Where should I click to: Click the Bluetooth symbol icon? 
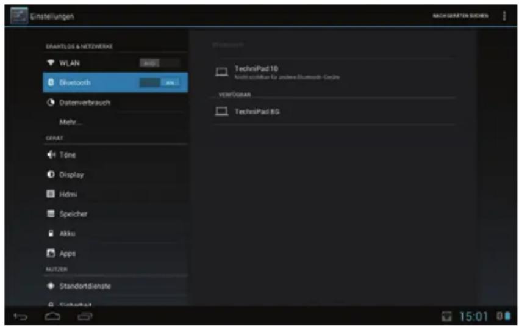pos(51,82)
